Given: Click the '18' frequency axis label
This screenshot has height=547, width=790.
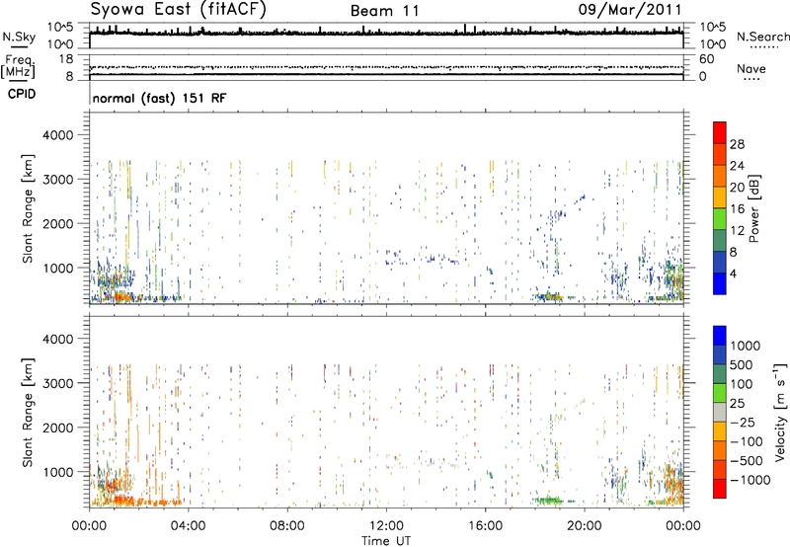Looking at the screenshot, I should click(66, 59).
